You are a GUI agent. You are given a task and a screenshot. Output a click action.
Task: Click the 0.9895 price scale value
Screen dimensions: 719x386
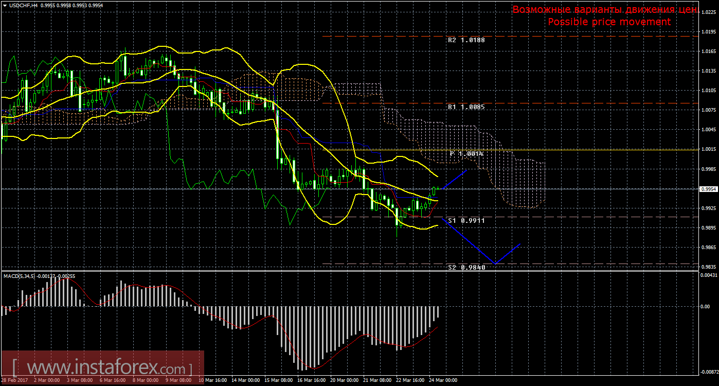tap(708, 227)
